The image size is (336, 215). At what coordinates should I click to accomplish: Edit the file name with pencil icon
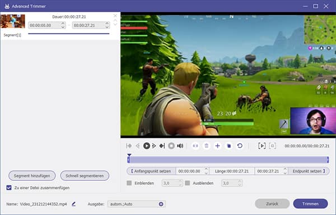[74, 204]
